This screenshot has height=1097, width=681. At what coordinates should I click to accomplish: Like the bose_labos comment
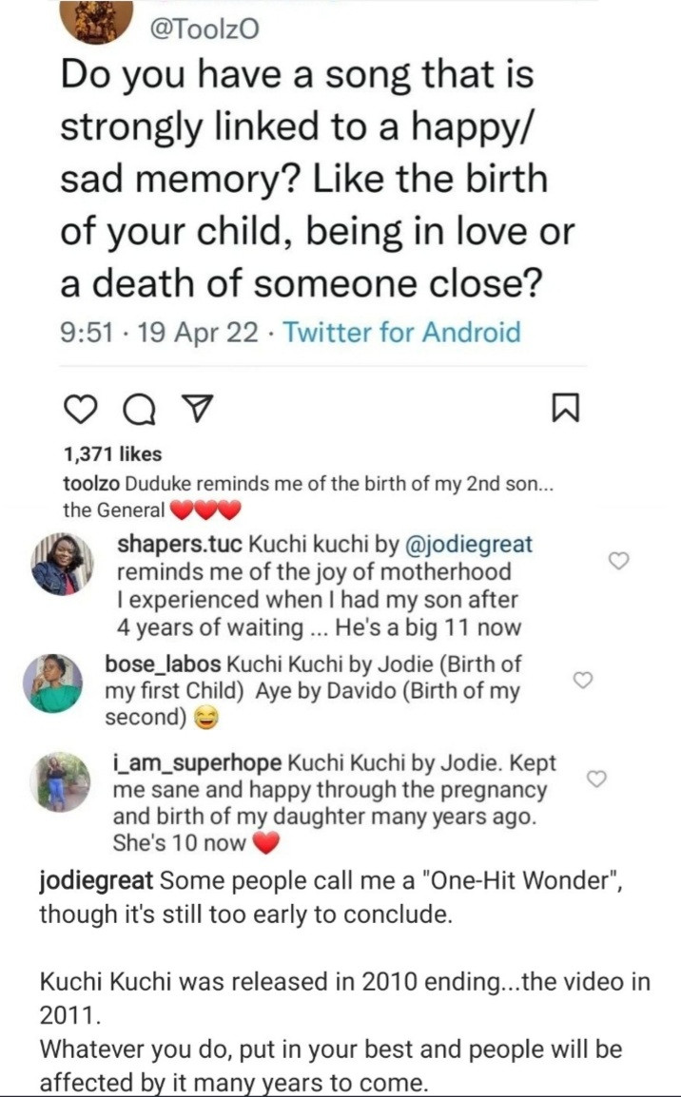tap(585, 679)
